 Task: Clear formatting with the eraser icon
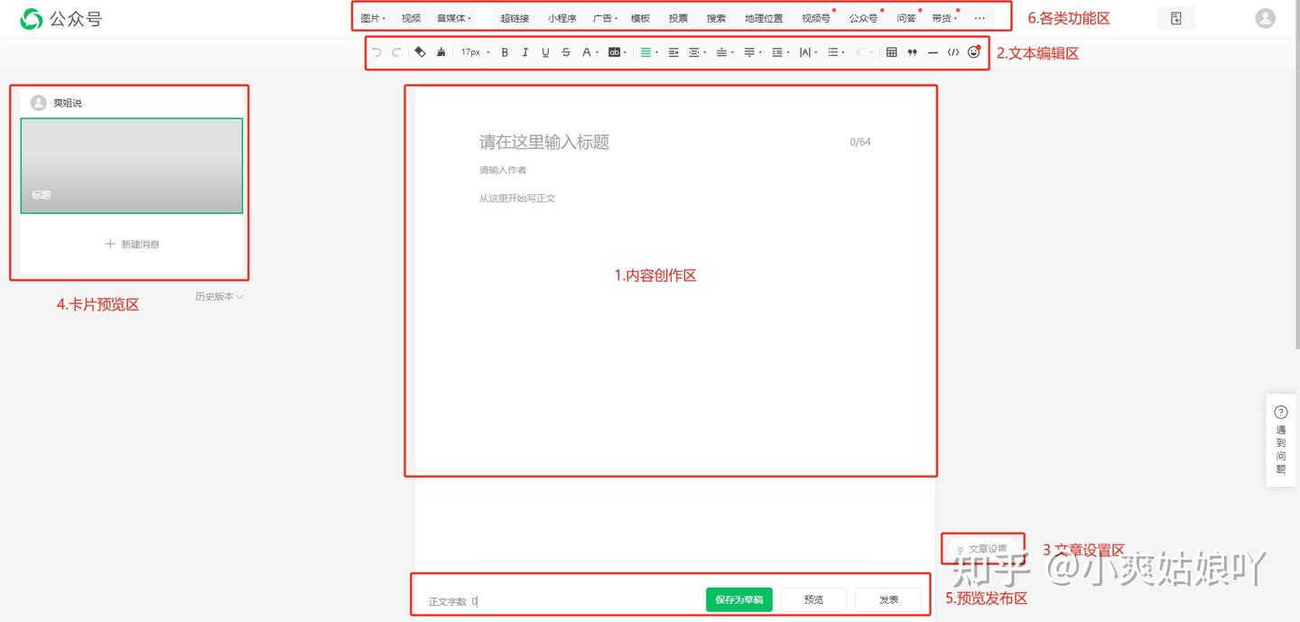pos(420,52)
